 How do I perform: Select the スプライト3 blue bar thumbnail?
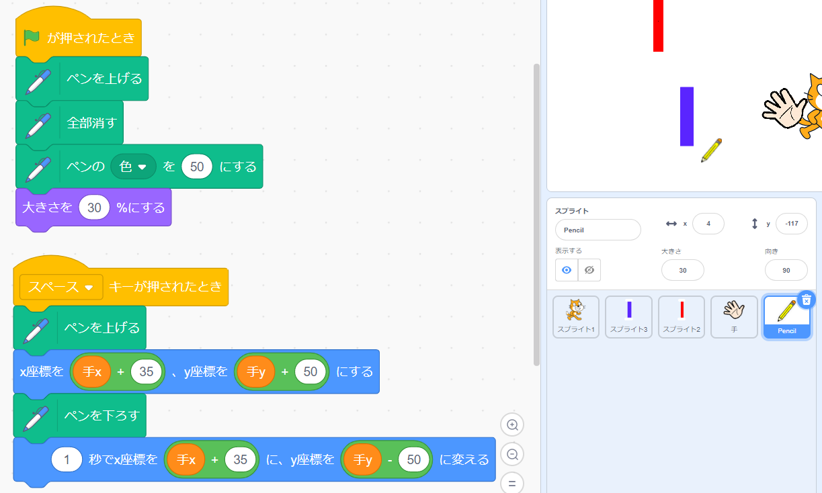[x=628, y=317]
